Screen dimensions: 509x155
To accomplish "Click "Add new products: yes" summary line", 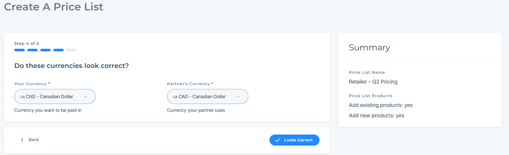I will 376,115.
